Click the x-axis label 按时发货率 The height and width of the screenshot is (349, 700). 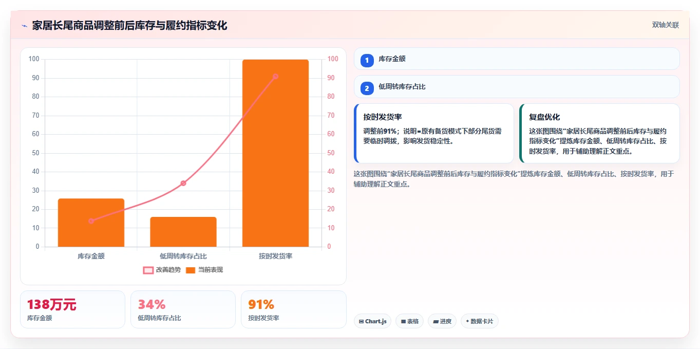click(x=275, y=256)
